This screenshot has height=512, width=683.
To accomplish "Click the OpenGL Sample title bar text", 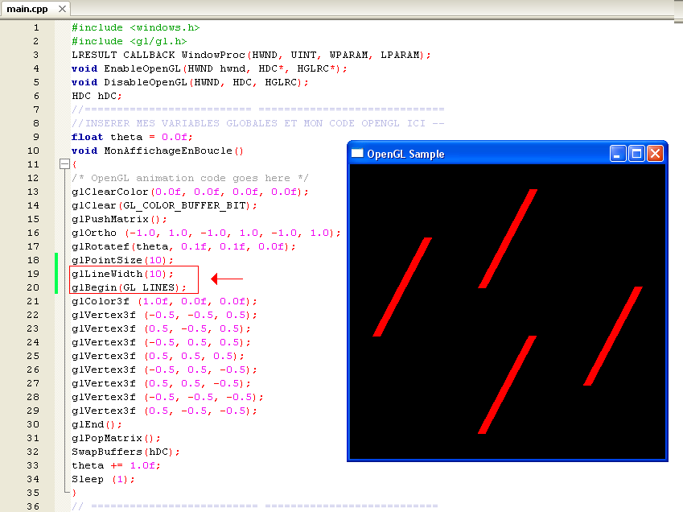I will [405, 155].
